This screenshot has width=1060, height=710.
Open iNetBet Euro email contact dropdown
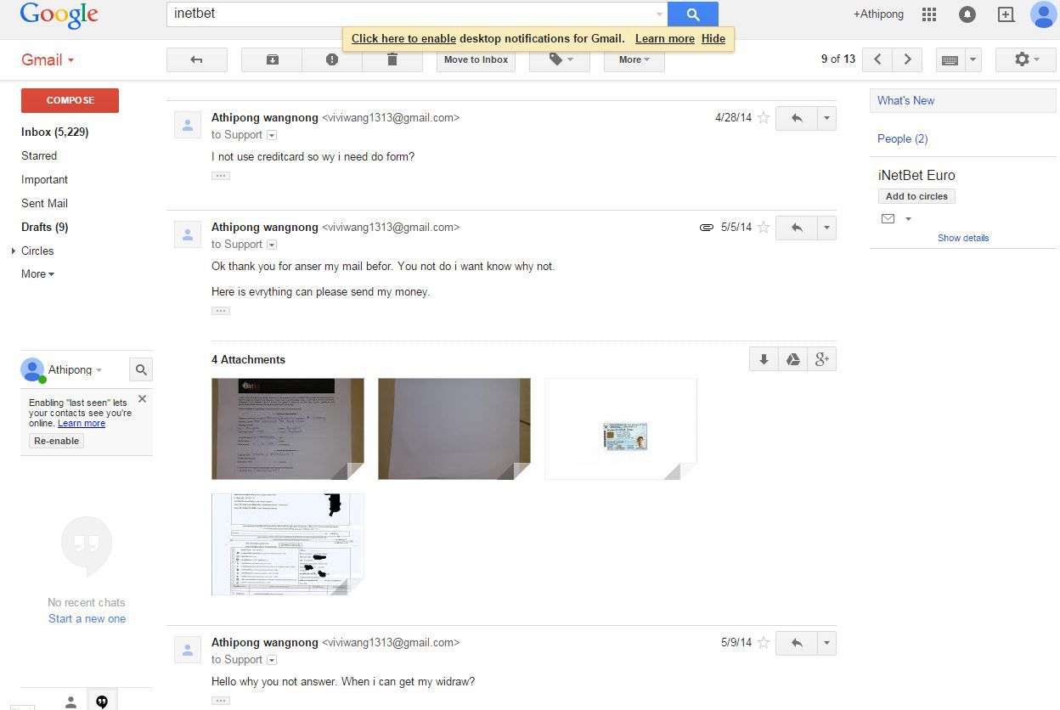pyautogui.click(x=908, y=219)
